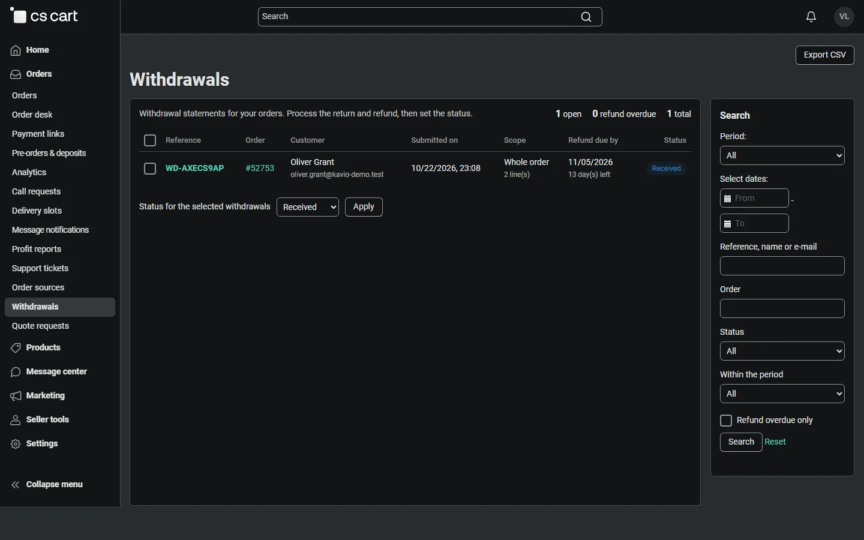Enable the Refund overdue only checkbox
The width and height of the screenshot is (864, 540).
click(x=726, y=421)
